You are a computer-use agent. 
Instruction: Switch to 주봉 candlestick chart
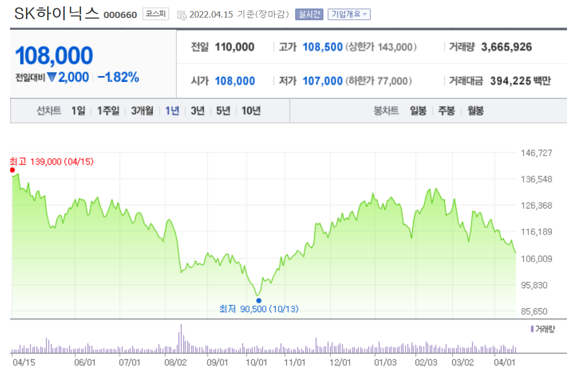click(x=447, y=111)
